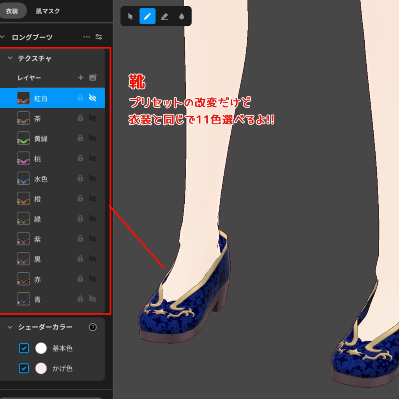This screenshot has width=399, height=399.
Task: Show the 紅白 layer visibility eye
Action: point(93,98)
